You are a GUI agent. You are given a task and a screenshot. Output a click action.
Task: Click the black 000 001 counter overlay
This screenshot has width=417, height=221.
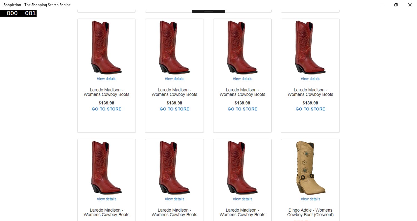pos(18,13)
